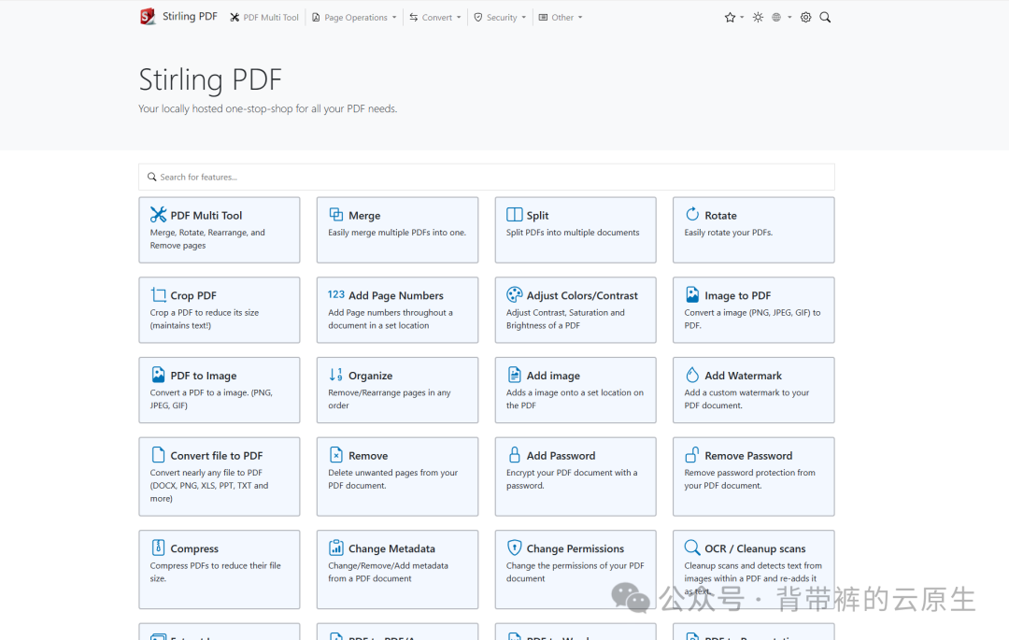This screenshot has width=1009, height=640.
Task: Open PDF to Image via its icon
Action: pyautogui.click(x=158, y=375)
